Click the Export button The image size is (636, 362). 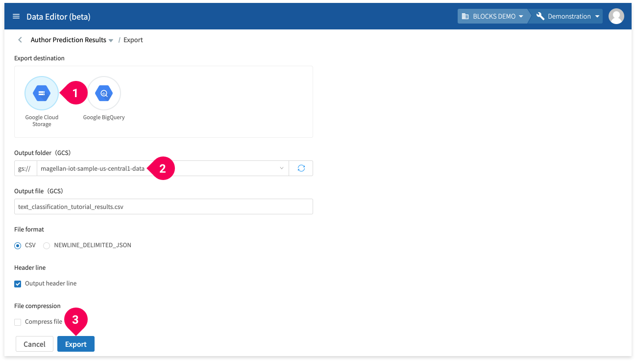76,344
